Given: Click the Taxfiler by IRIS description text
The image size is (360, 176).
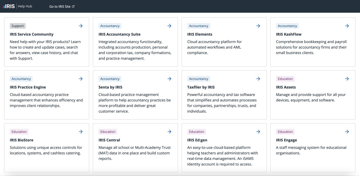Looking at the screenshot, I should (222, 103).
